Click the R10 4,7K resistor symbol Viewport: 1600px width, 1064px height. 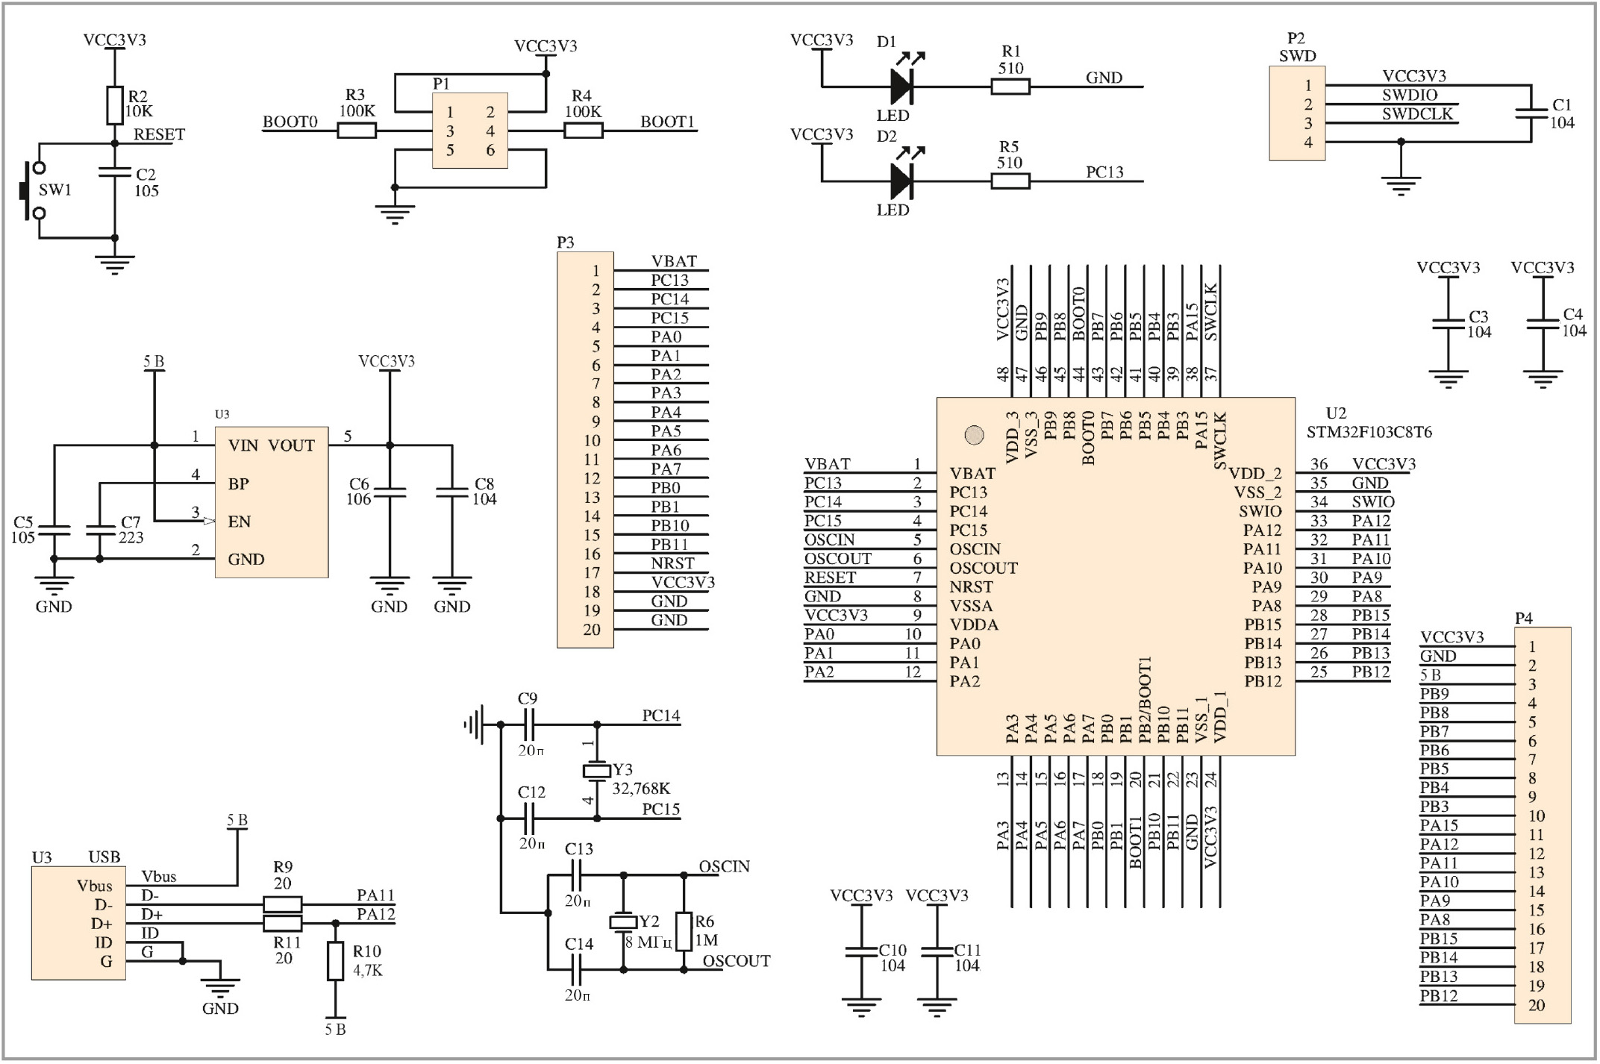point(335,961)
